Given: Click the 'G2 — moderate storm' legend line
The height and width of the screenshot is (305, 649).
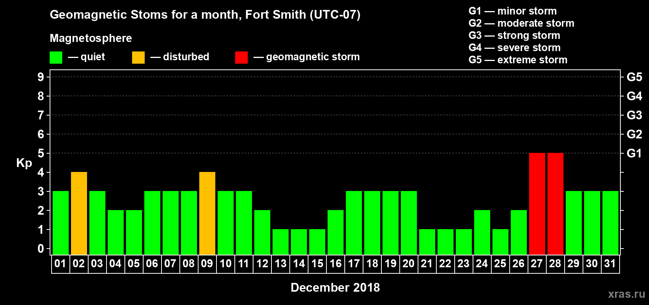Looking at the screenshot, I should (521, 23).
